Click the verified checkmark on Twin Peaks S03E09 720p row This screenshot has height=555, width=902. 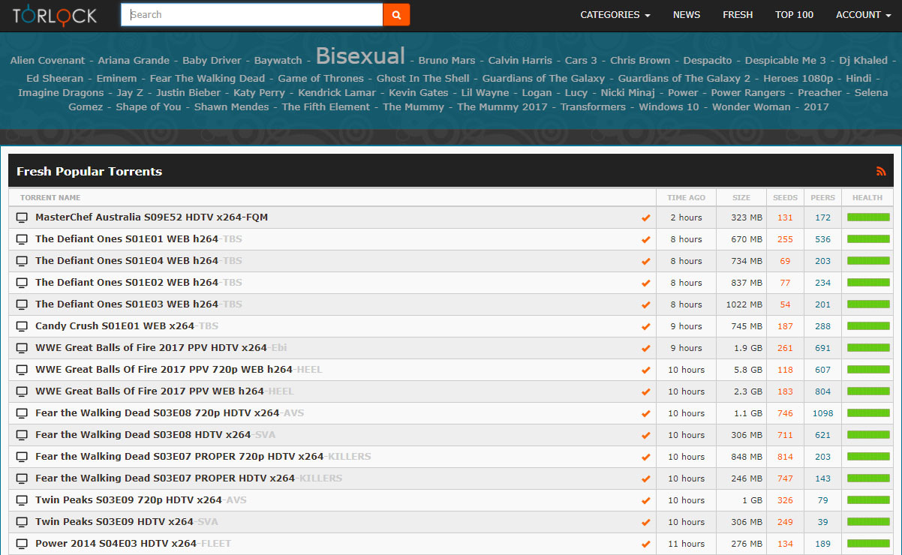click(645, 501)
